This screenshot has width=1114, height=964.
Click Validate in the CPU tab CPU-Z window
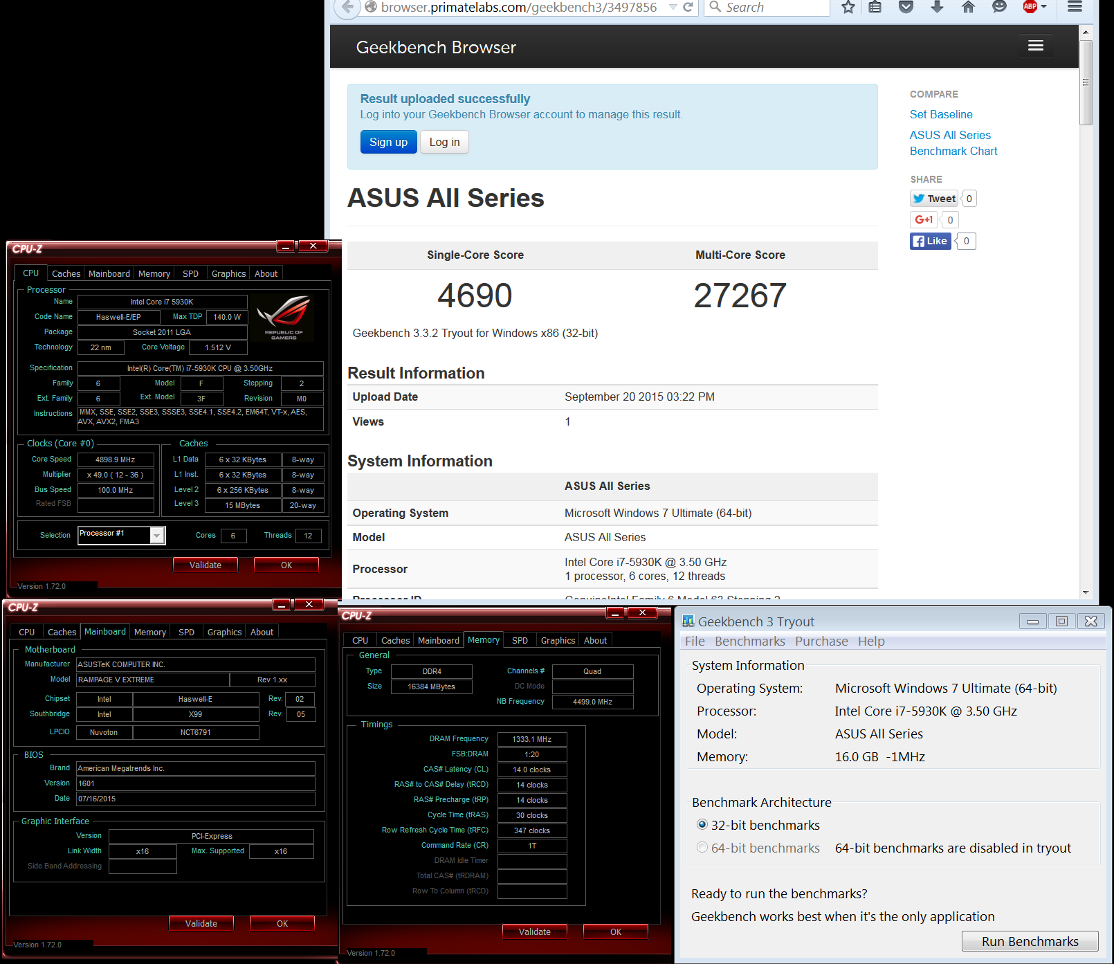coord(206,565)
